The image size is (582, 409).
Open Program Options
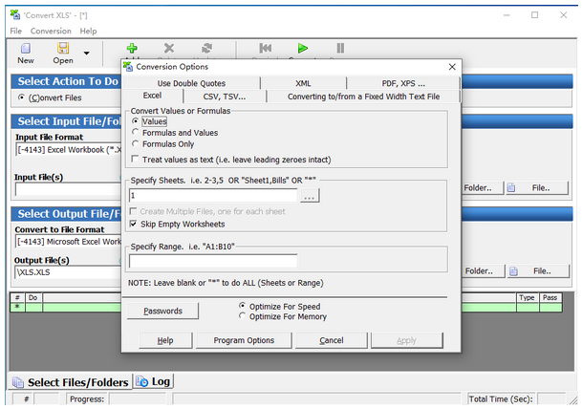(244, 340)
